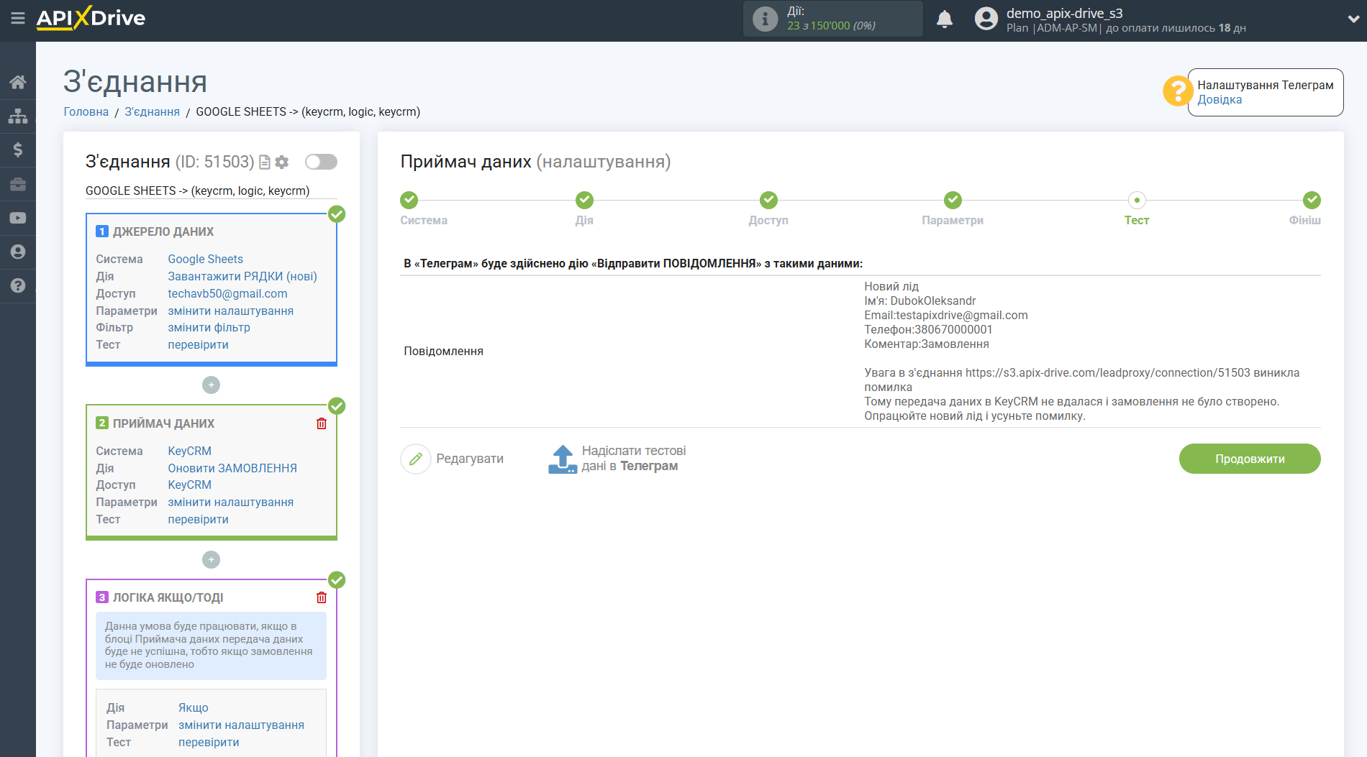Open techavb50@gmail.com access link
Viewport: 1367px width, 757px height.
(x=227, y=293)
